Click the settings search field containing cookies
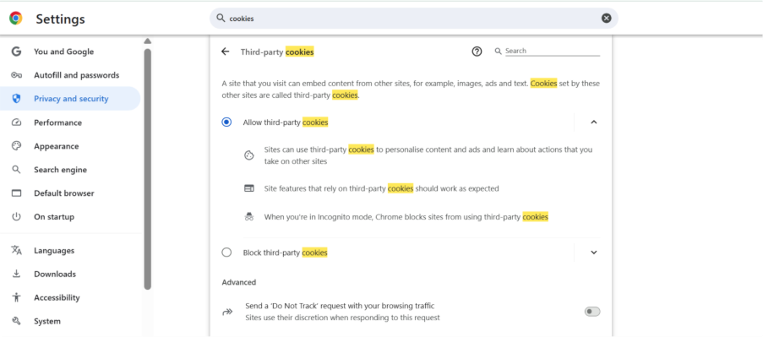This screenshot has width=763, height=337. pos(414,18)
